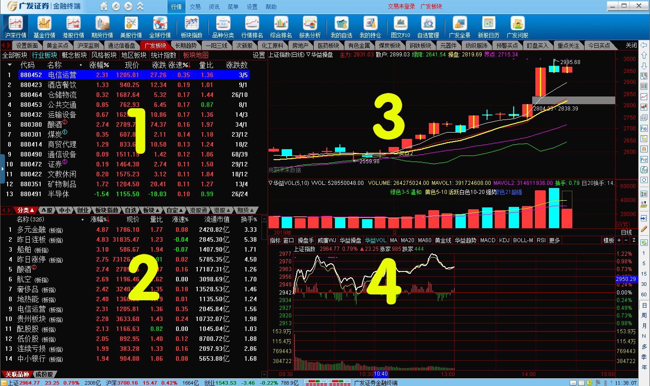The width and height of the screenshot is (650, 386).
Task: Click the 日线 period label
Action: [x=627, y=233]
